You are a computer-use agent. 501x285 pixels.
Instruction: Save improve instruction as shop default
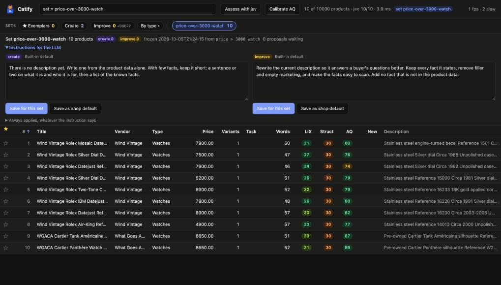(323, 108)
